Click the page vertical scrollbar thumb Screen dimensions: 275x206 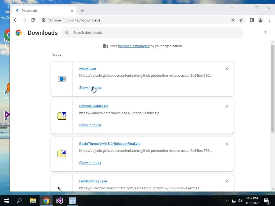273,89
